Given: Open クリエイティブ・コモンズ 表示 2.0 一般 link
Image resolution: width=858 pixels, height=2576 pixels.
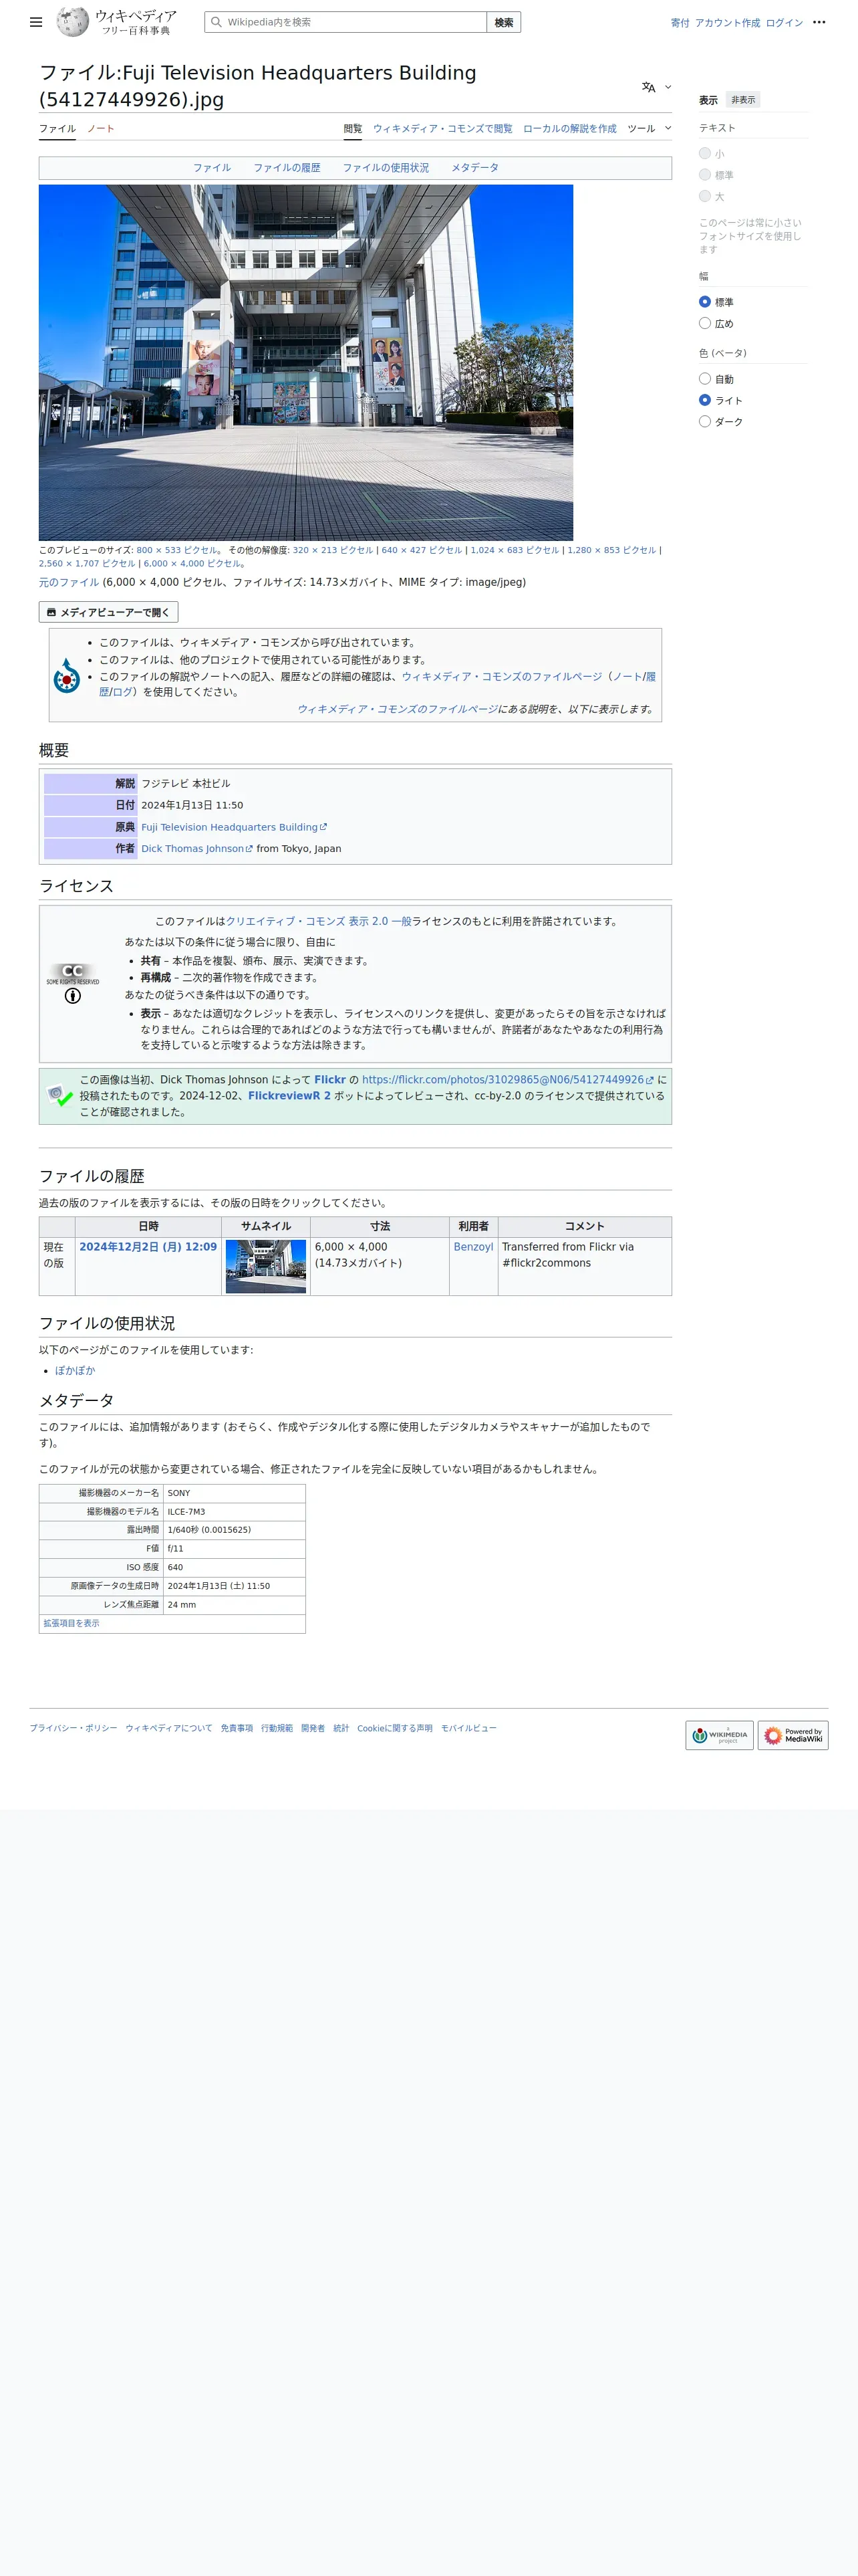Looking at the screenshot, I should (x=319, y=921).
